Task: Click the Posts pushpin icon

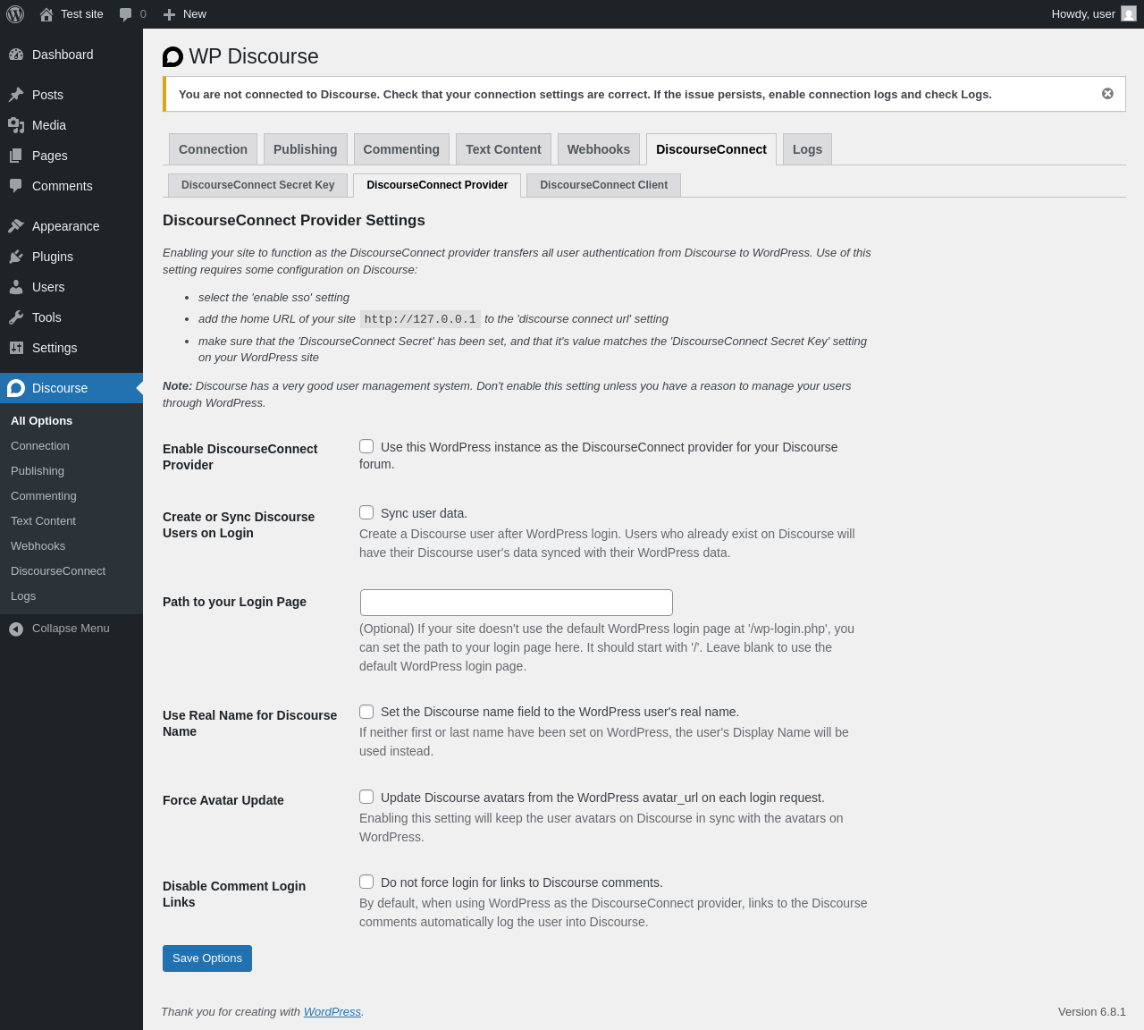Action: click(16, 95)
